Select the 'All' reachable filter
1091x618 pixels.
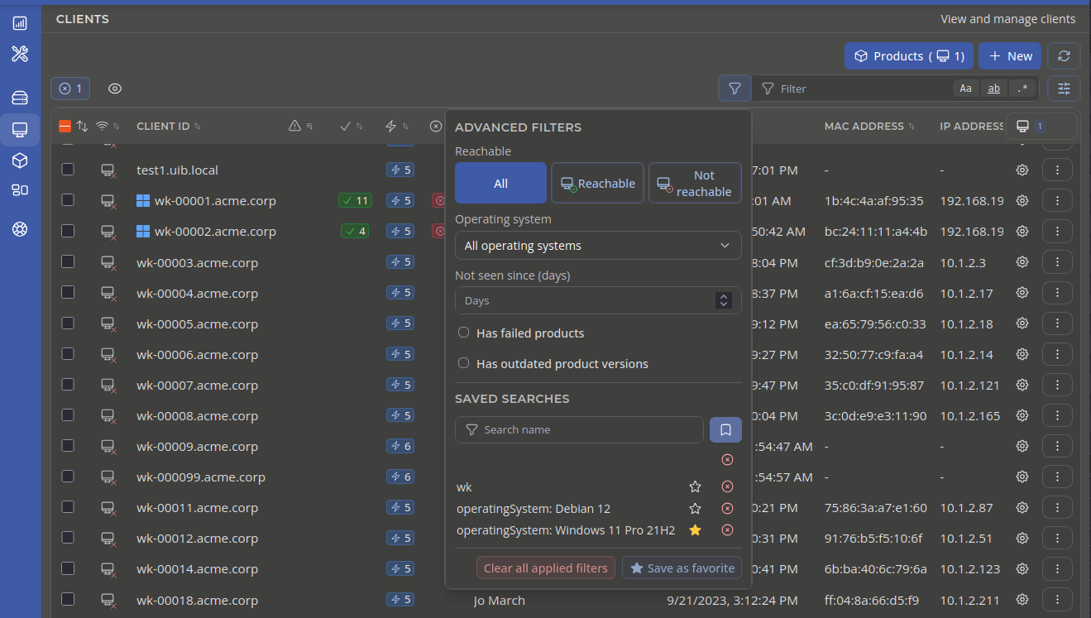[x=500, y=183]
